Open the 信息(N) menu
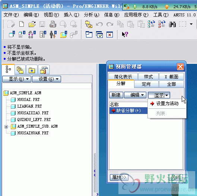This screenshot has width=197, height=196. click(x=112, y=15)
